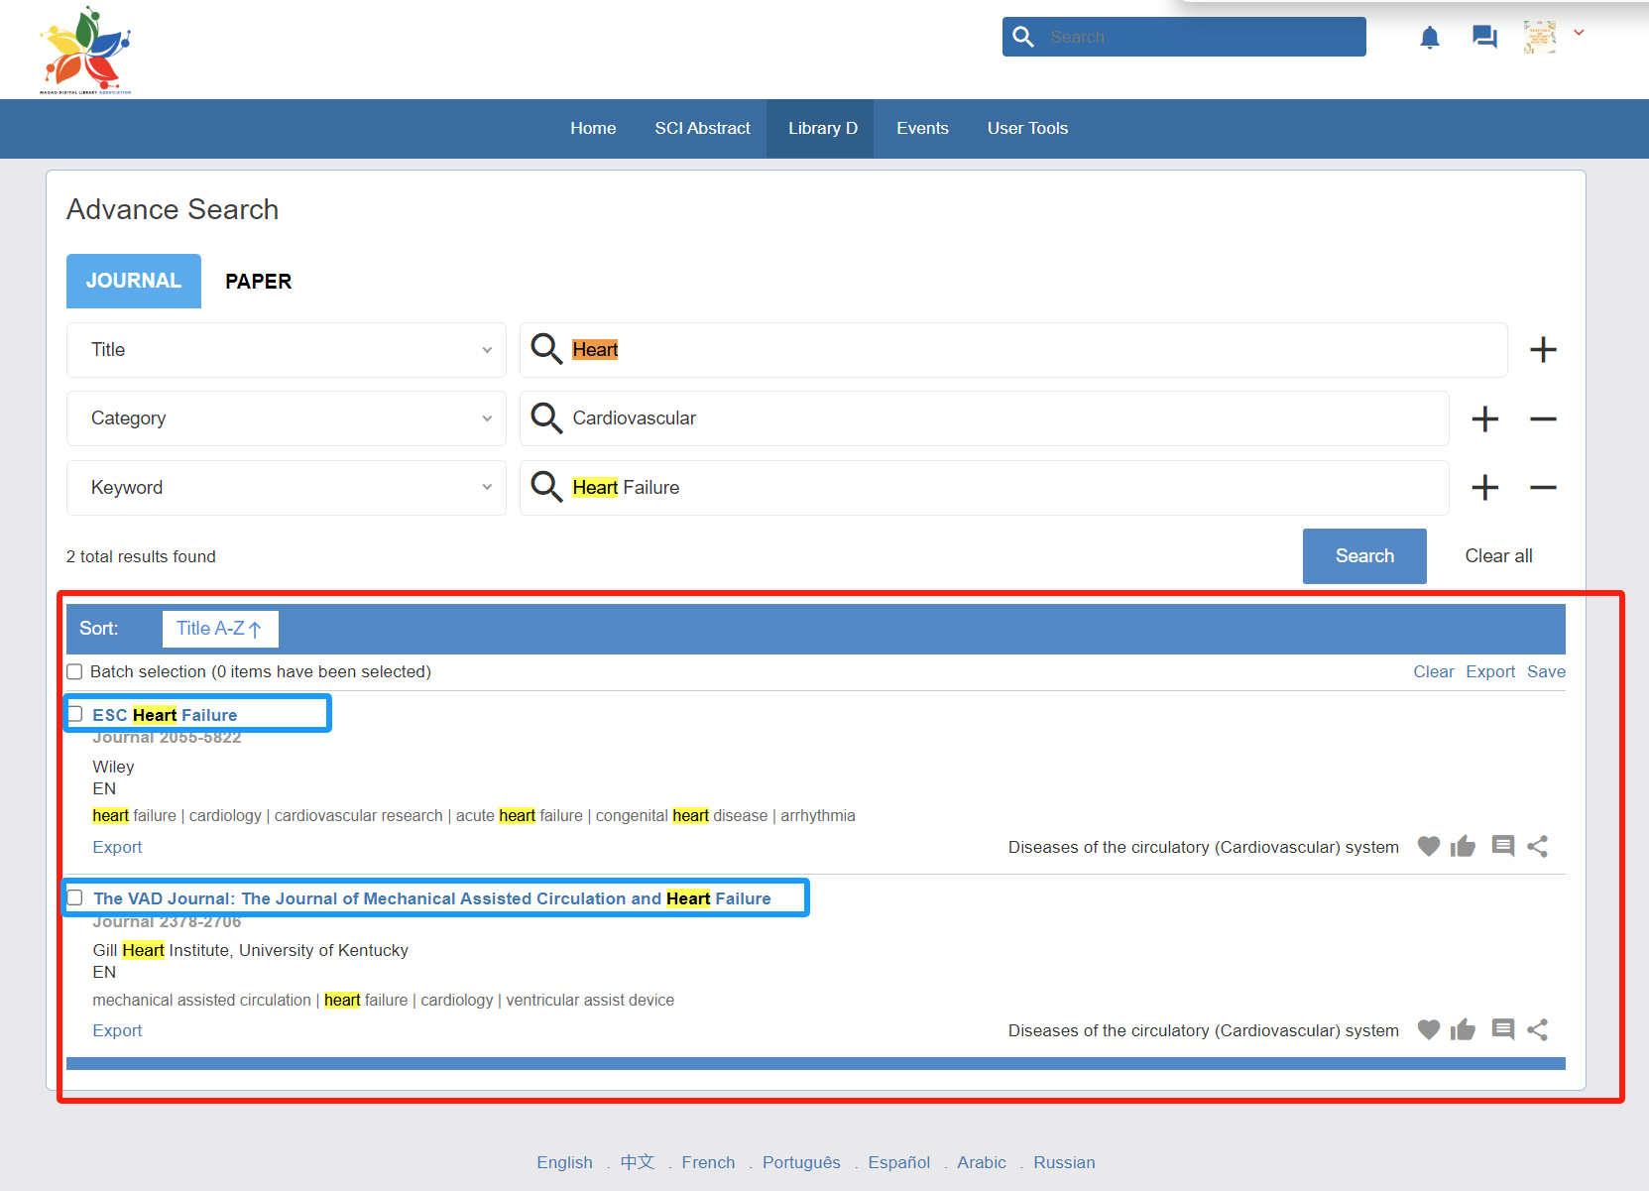Like the ESC Heart Failure journal
The image size is (1649, 1191).
[1463, 847]
